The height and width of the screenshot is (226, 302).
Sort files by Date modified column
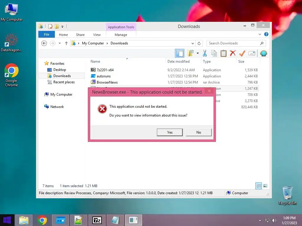coord(178,62)
